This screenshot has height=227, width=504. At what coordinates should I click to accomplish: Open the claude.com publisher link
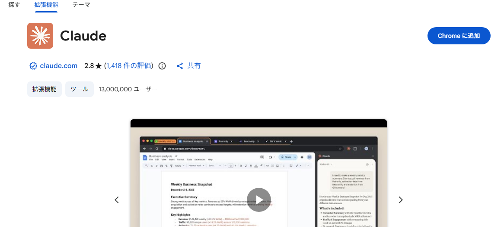58,66
